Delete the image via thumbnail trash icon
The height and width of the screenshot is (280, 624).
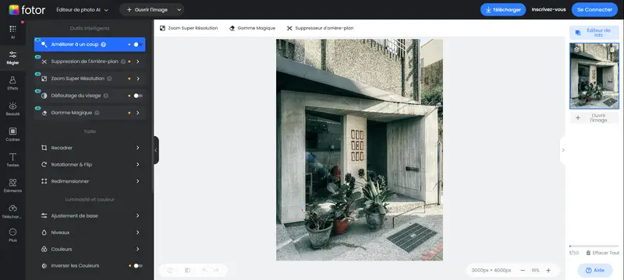[x=612, y=50]
